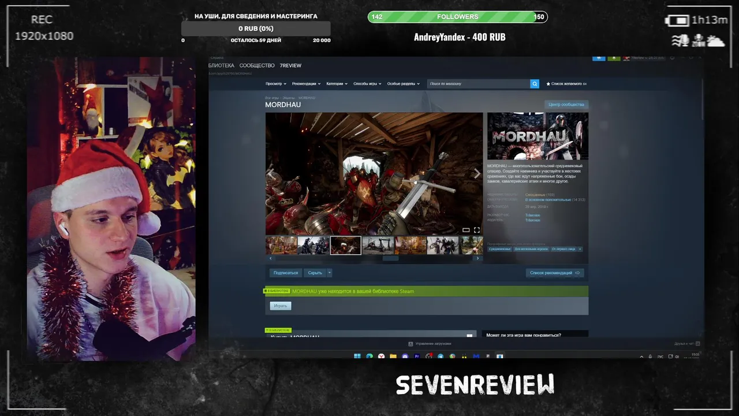Viewport: 739px width, 416px height.
Task: Add more tags with the plus button
Action: click(x=580, y=249)
